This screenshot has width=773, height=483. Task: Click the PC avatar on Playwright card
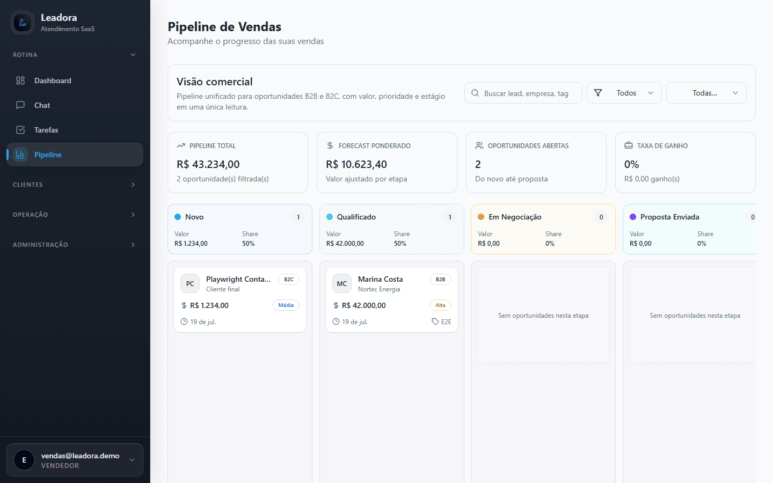pos(190,283)
